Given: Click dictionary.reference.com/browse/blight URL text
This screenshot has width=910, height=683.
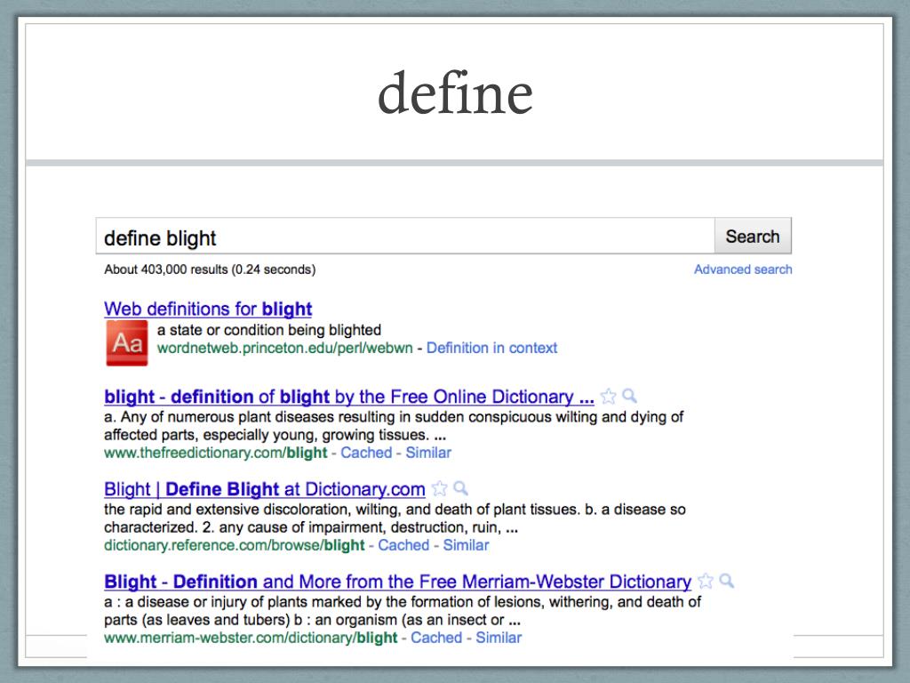Looking at the screenshot, I should (235, 545).
